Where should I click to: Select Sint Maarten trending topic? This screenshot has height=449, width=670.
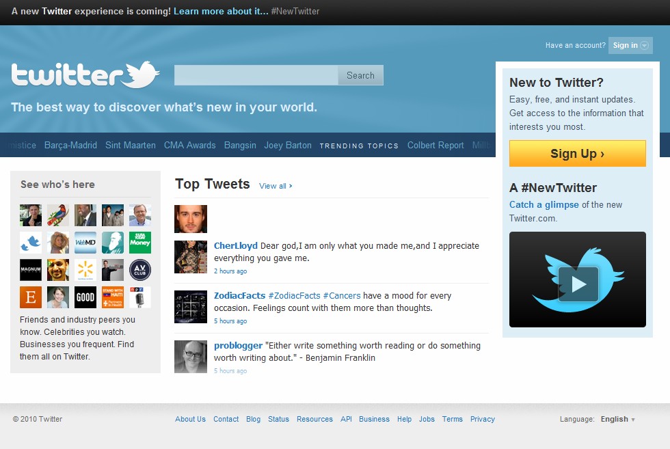pos(131,146)
